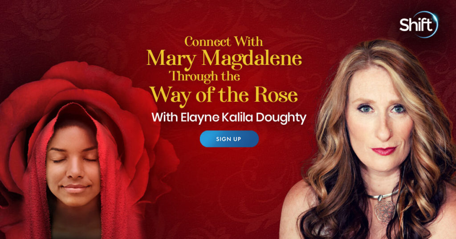456x239 pixels.
Task: Select the "Connect With" heading line
Action: point(224,41)
